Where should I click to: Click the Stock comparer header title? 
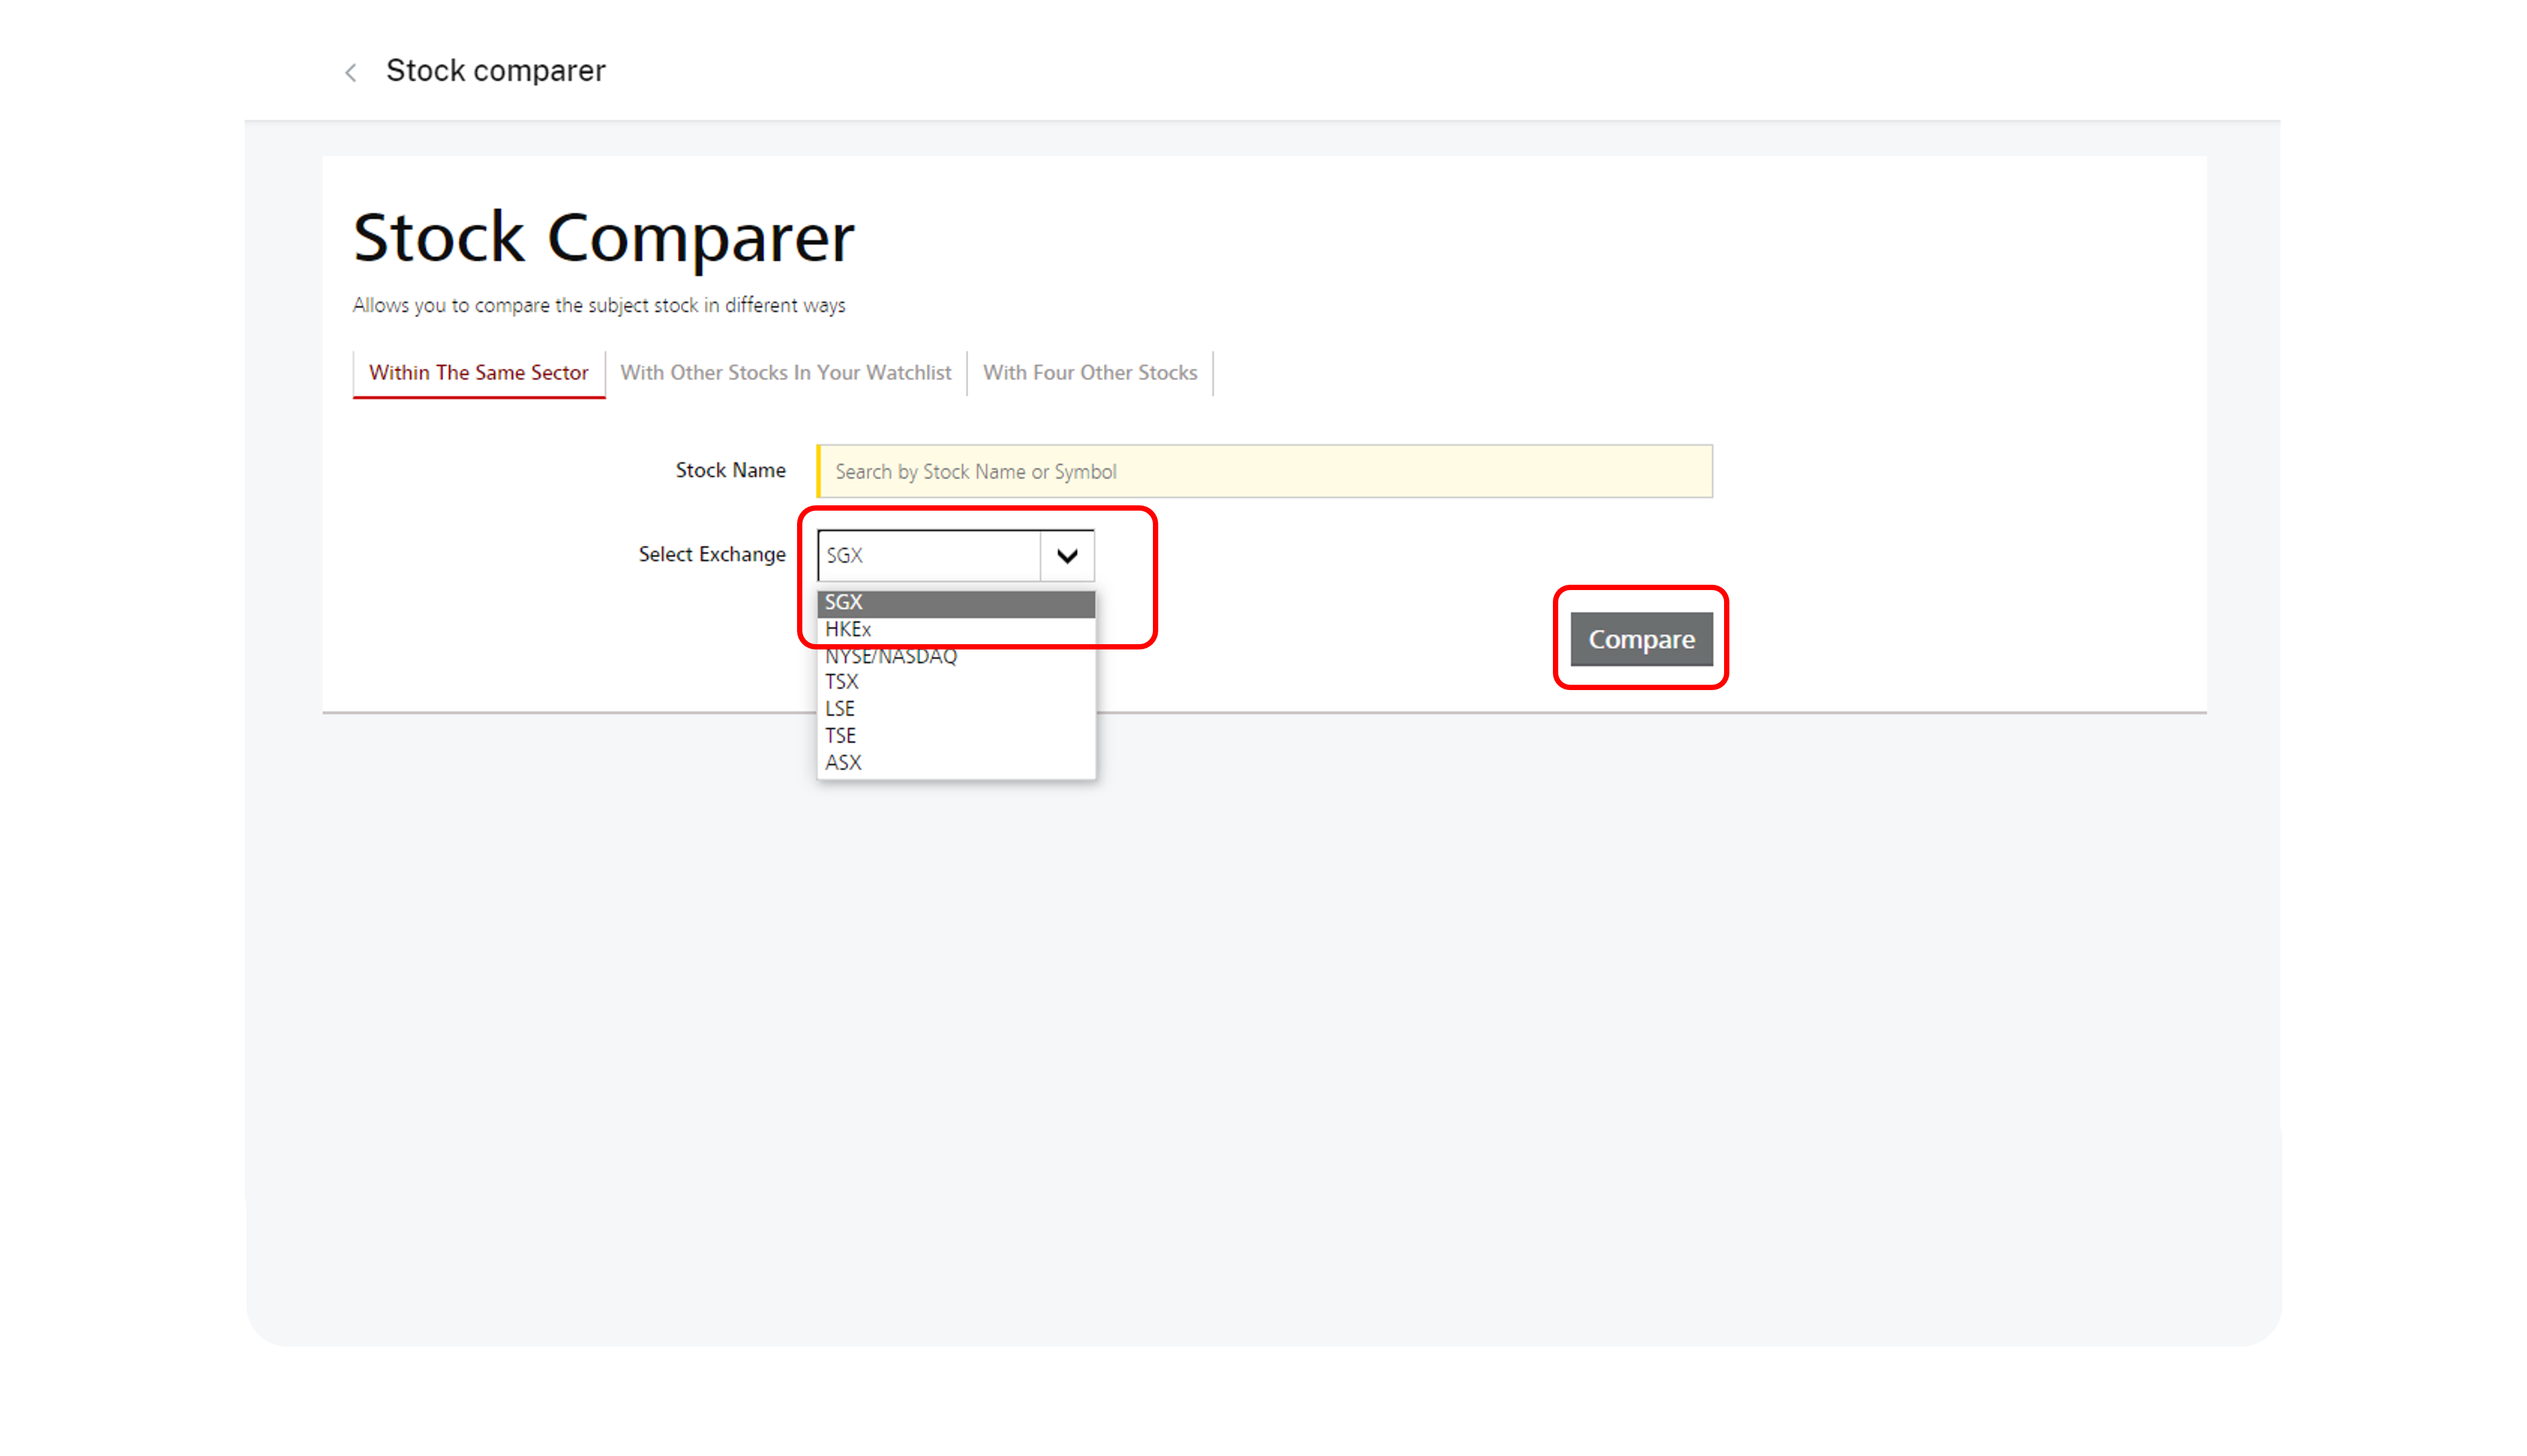496,71
